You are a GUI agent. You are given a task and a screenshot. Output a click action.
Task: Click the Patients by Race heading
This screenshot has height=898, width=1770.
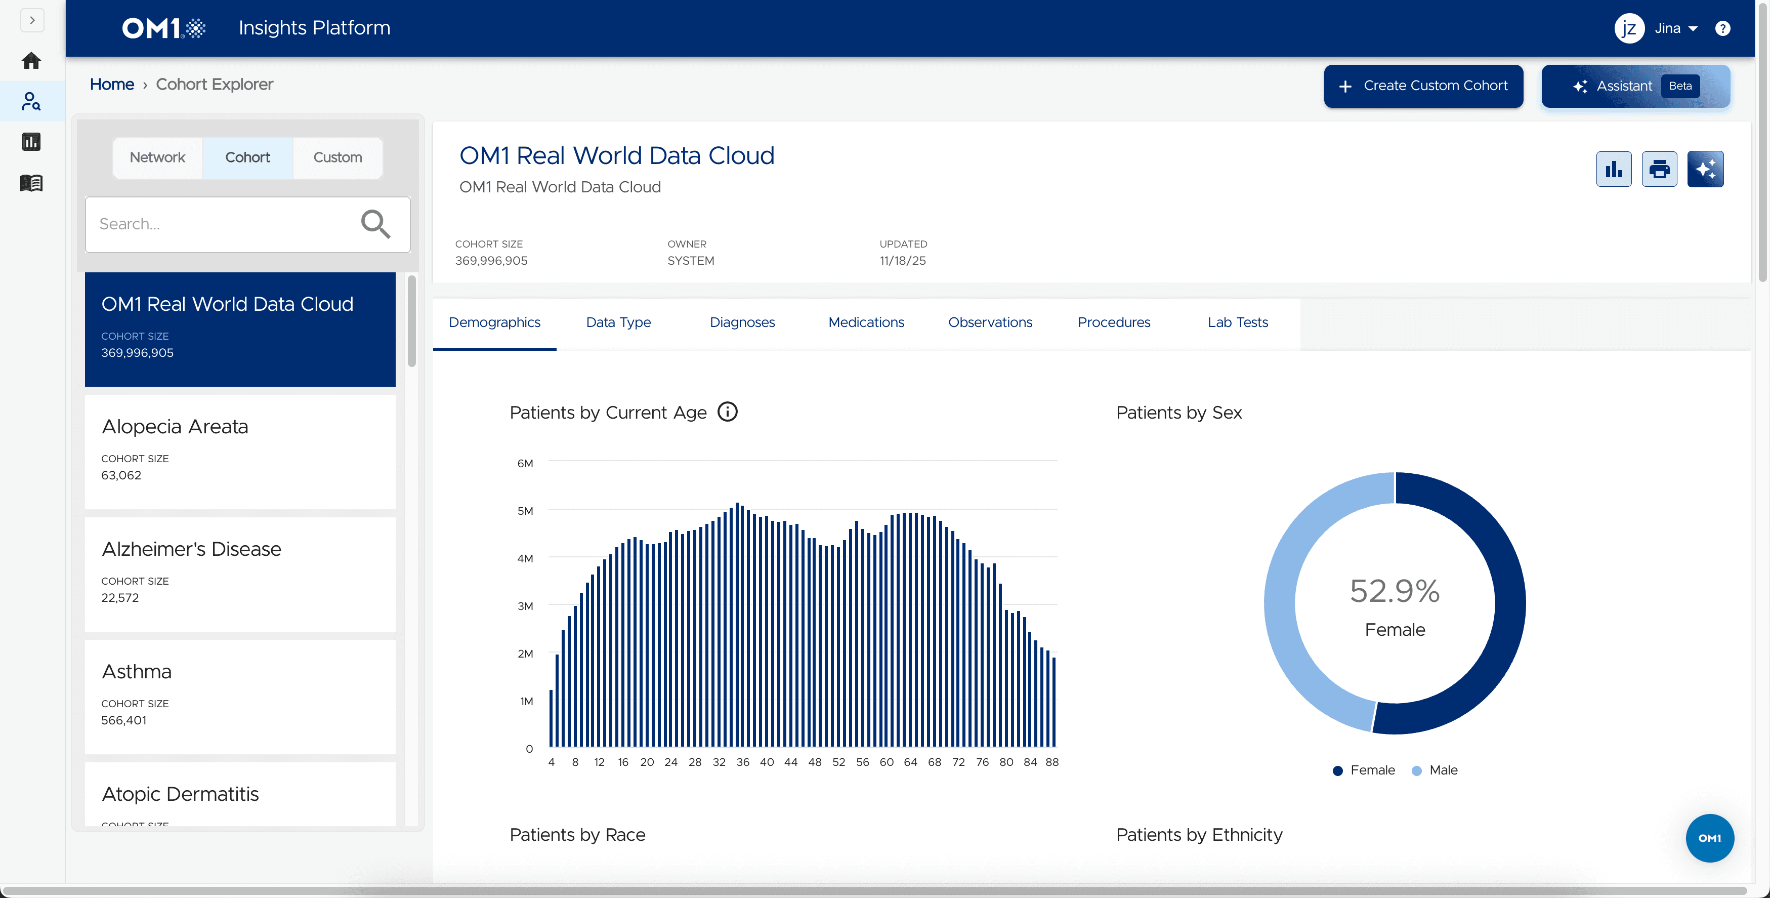577,835
